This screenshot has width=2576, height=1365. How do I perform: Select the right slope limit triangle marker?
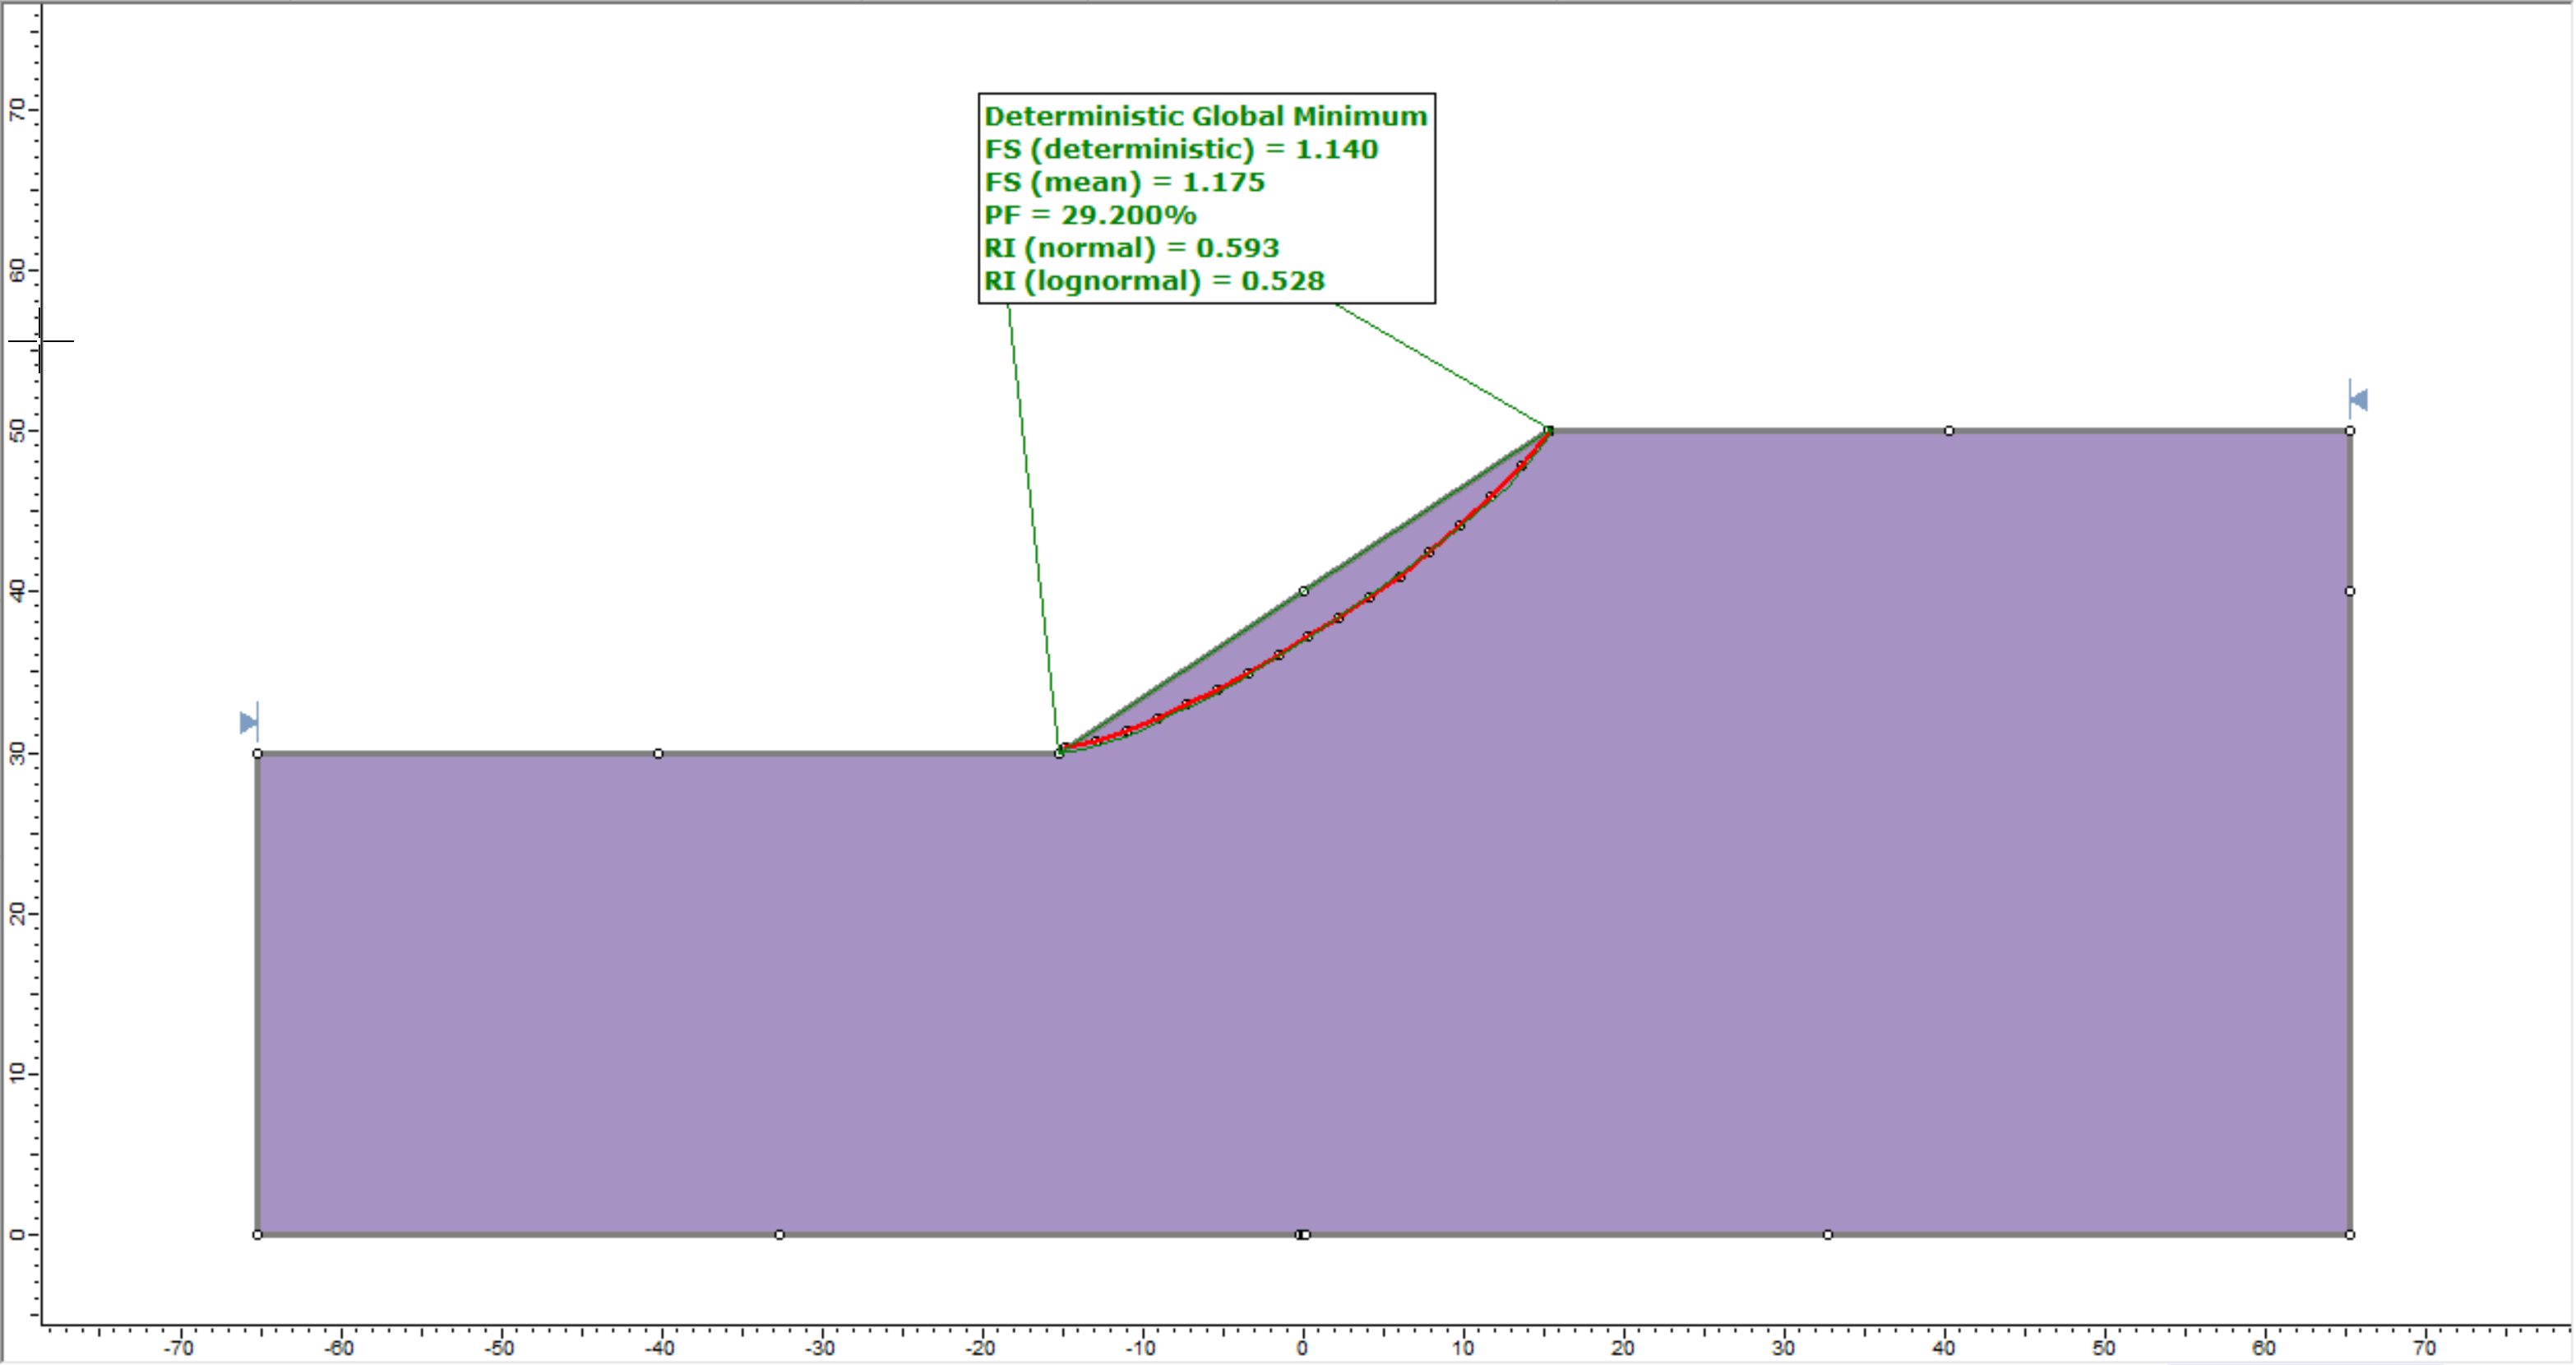click(x=2358, y=400)
